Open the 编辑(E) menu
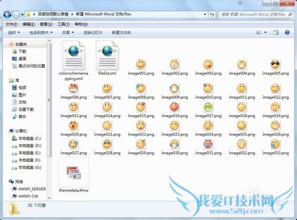Image resolution: width=297 pixels, height=220 pixels. click(29, 24)
